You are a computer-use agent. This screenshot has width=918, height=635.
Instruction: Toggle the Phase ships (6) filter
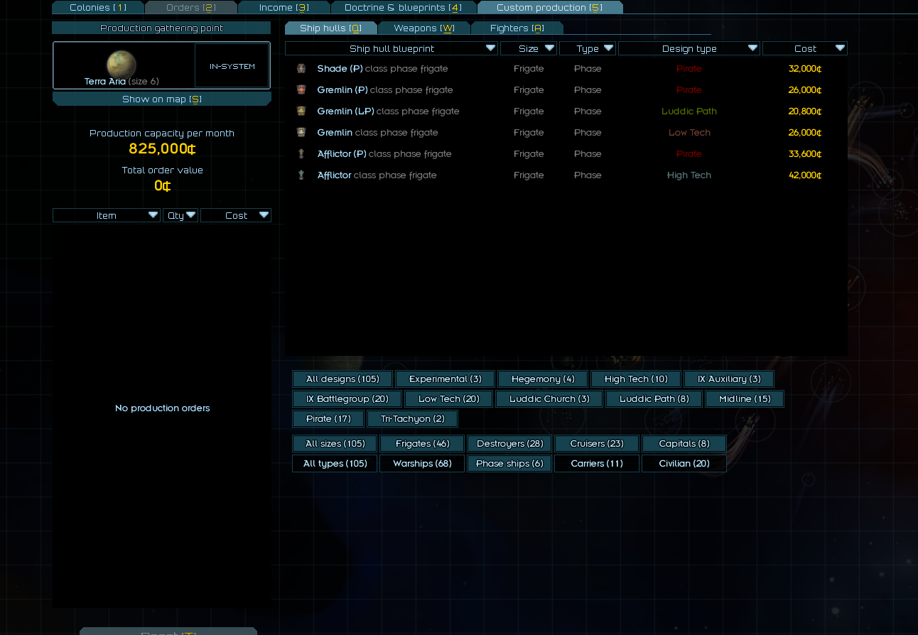[509, 464]
